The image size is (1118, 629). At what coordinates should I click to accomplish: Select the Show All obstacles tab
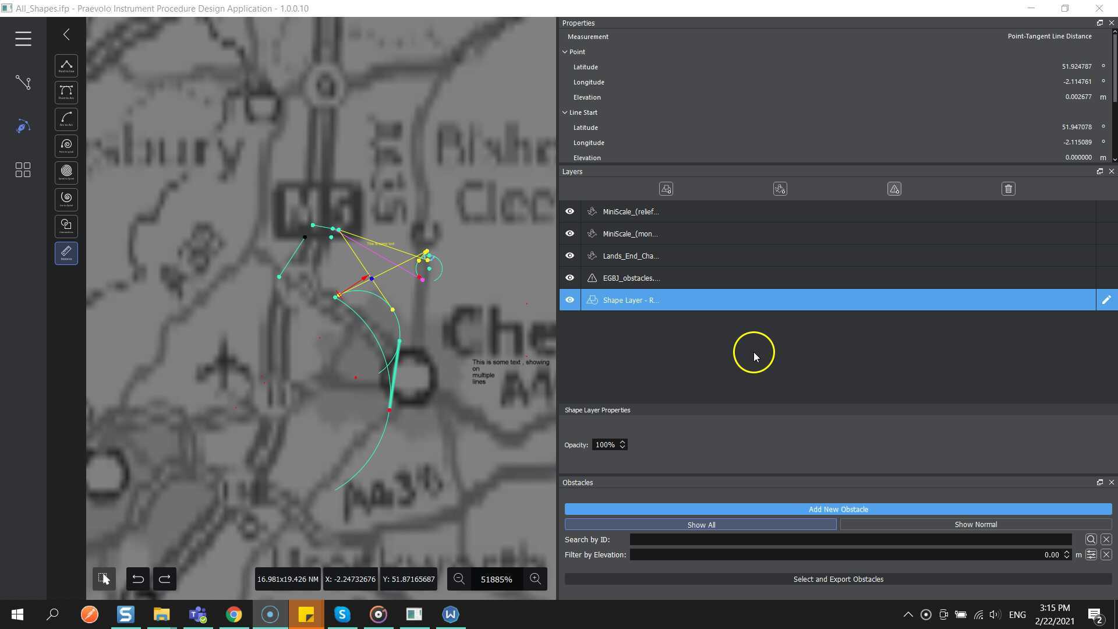coord(700,525)
